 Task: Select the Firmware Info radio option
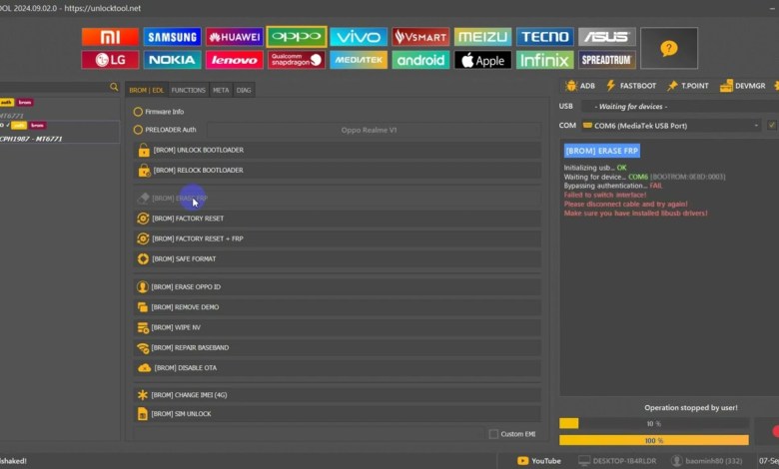139,112
